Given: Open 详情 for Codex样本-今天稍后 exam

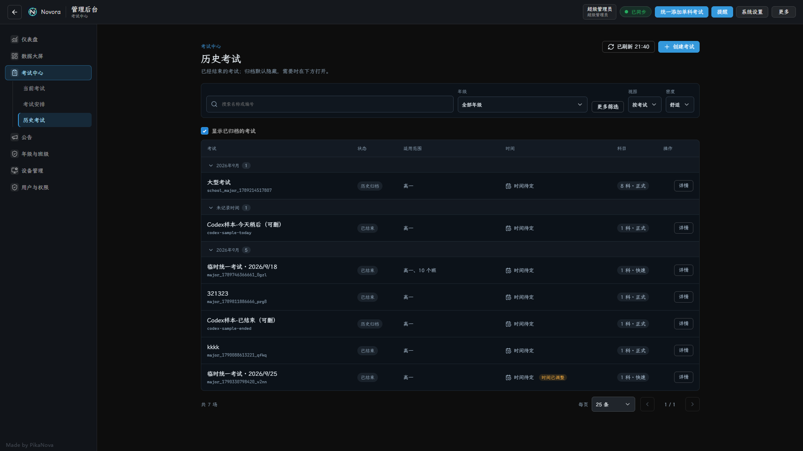Looking at the screenshot, I should (684, 228).
